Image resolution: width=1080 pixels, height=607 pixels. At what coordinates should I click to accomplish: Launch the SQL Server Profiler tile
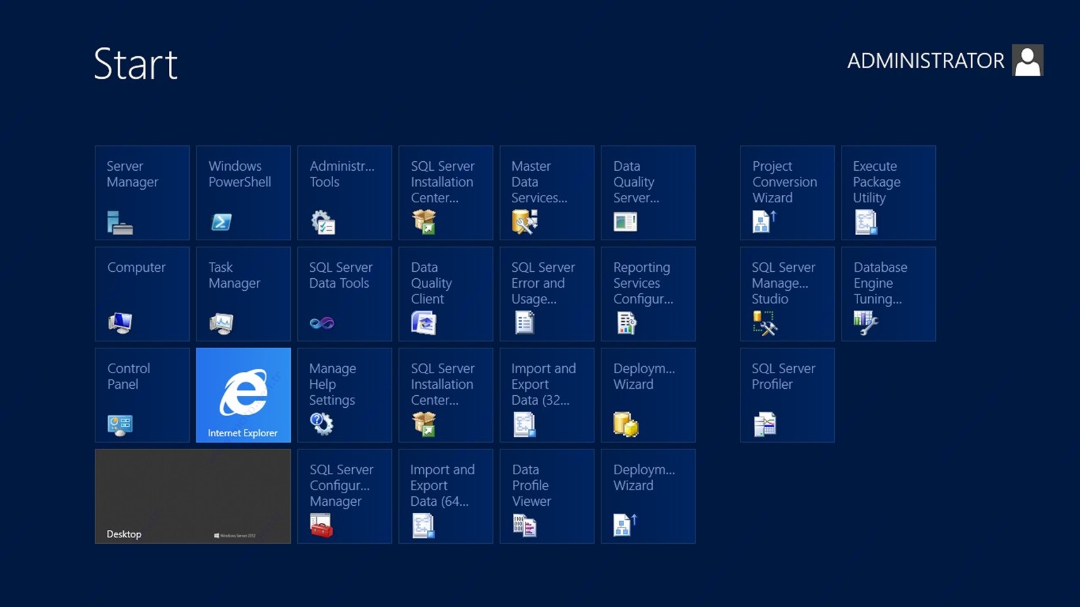click(x=787, y=395)
